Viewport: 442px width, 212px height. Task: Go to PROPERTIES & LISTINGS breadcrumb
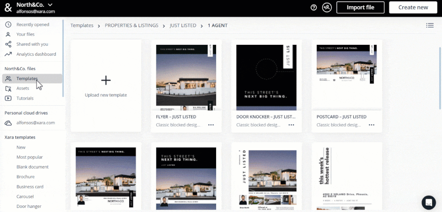(x=131, y=25)
